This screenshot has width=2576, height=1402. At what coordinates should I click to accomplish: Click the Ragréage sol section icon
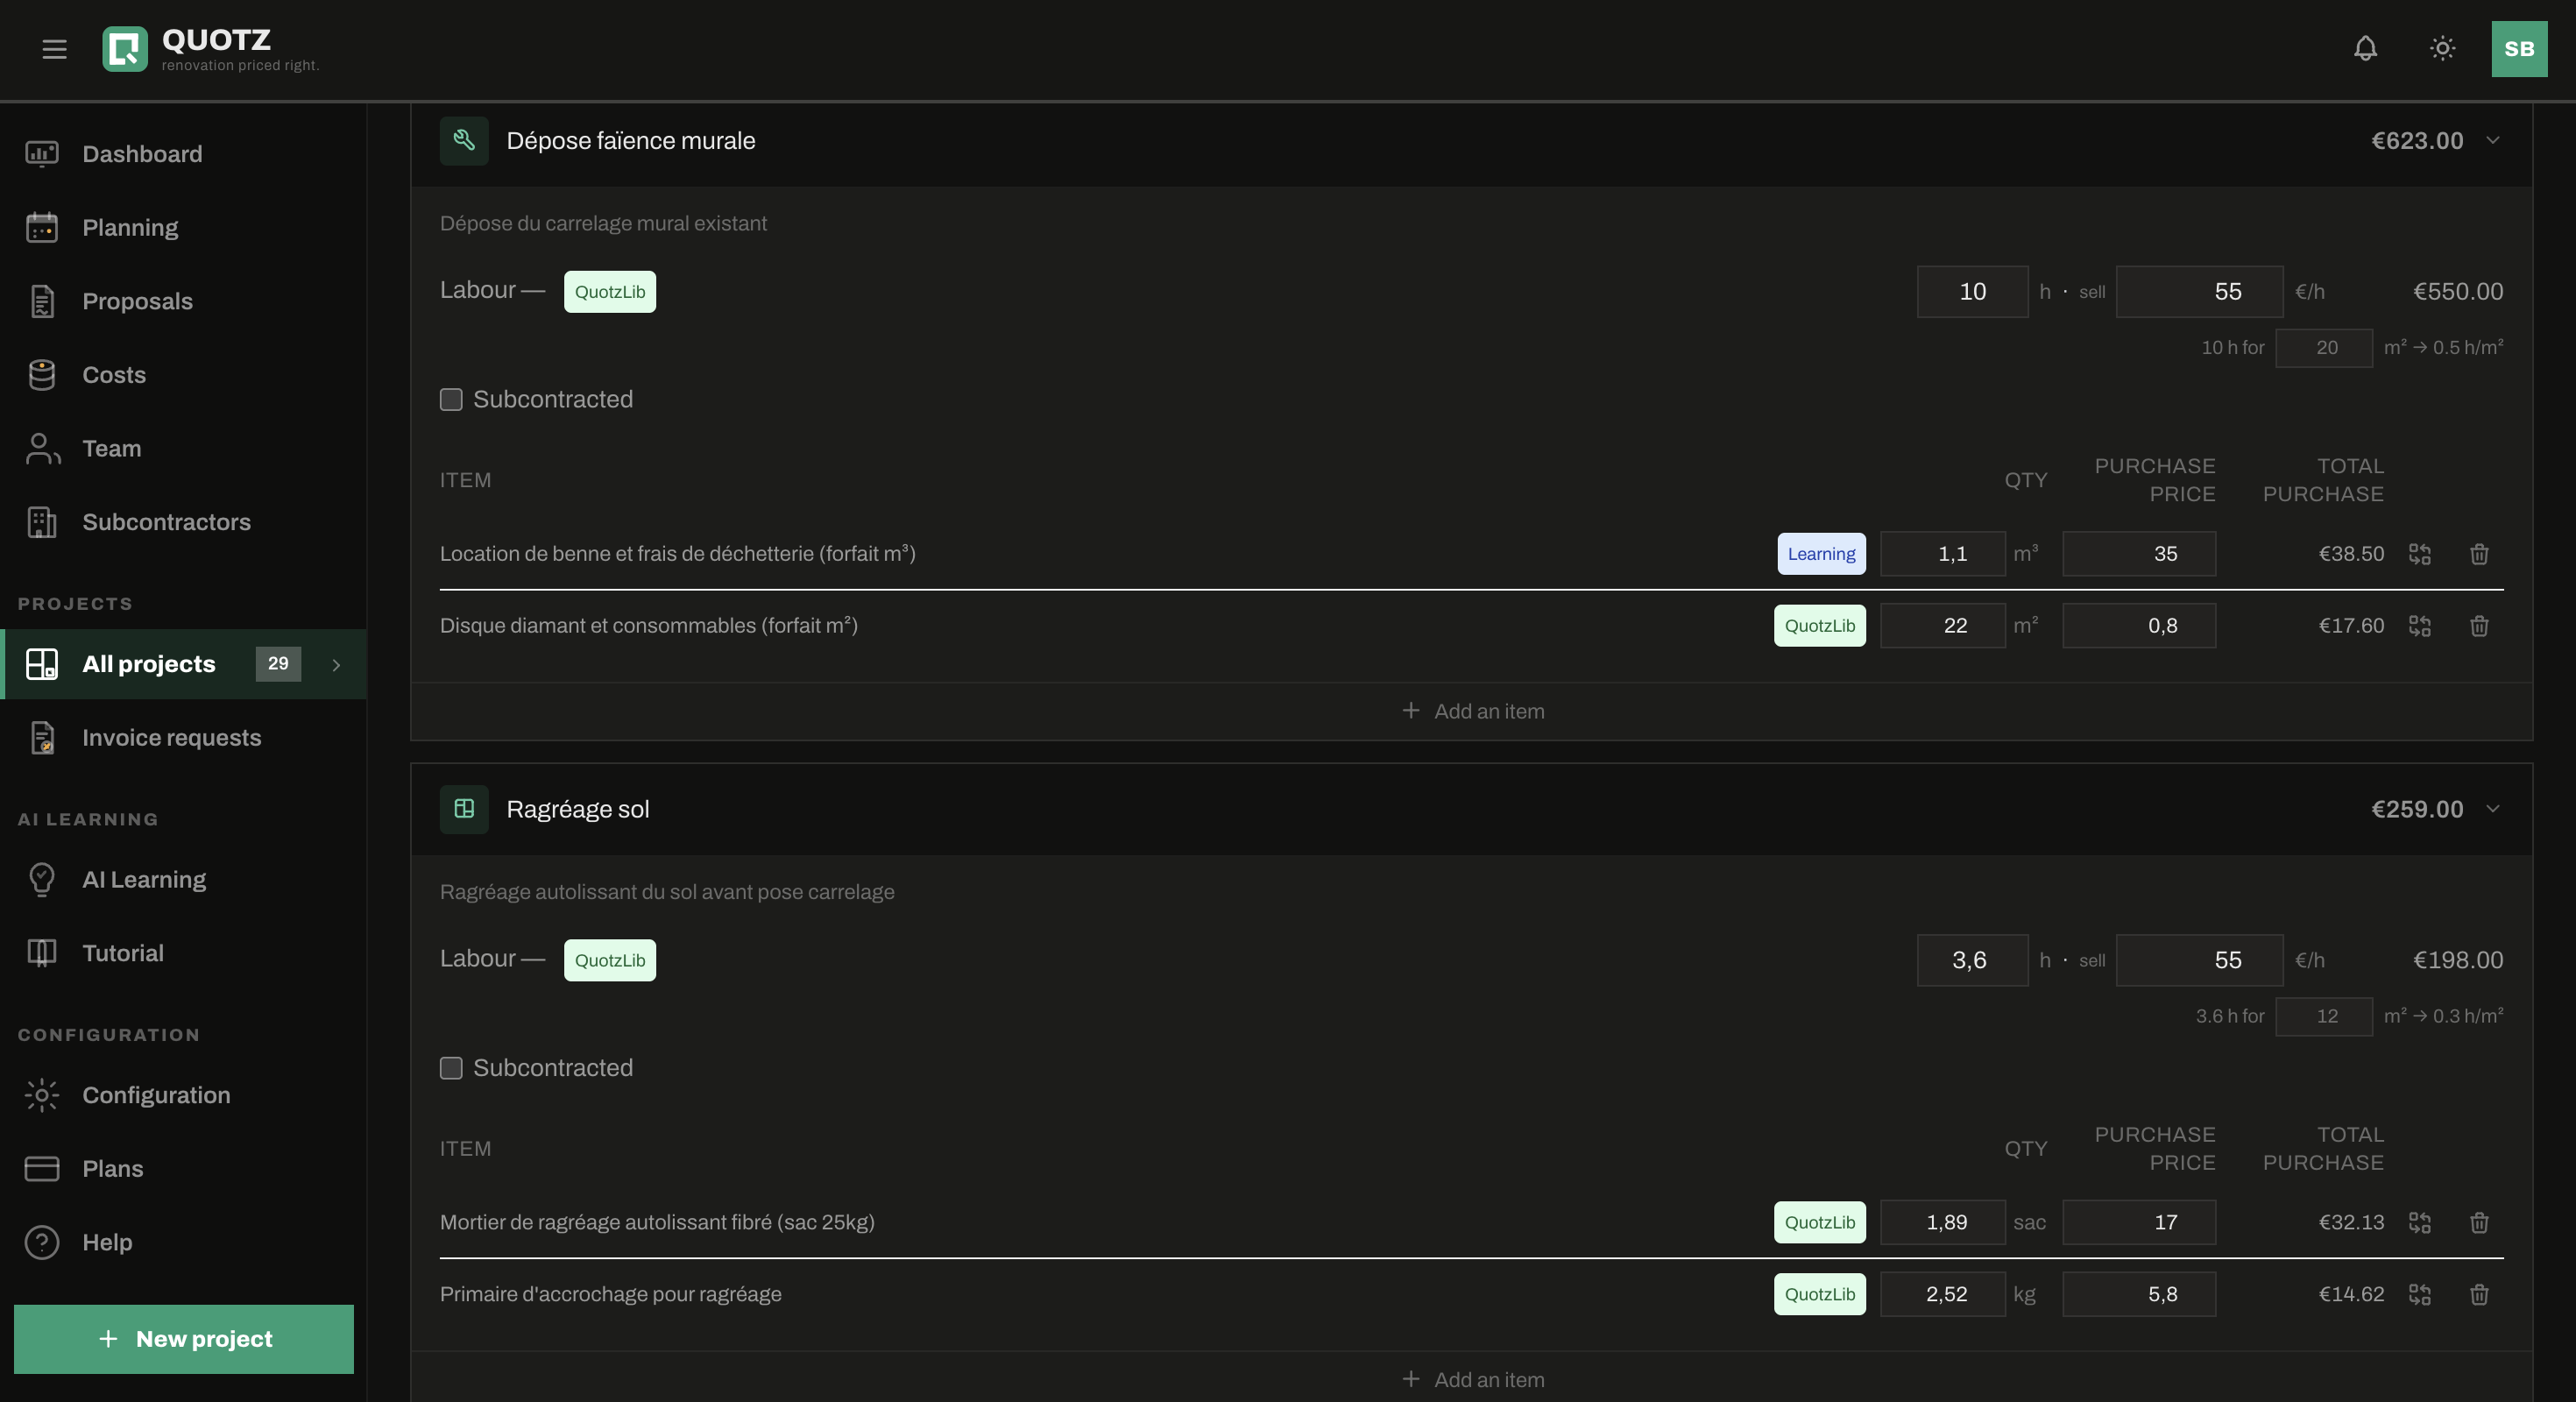coord(464,809)
